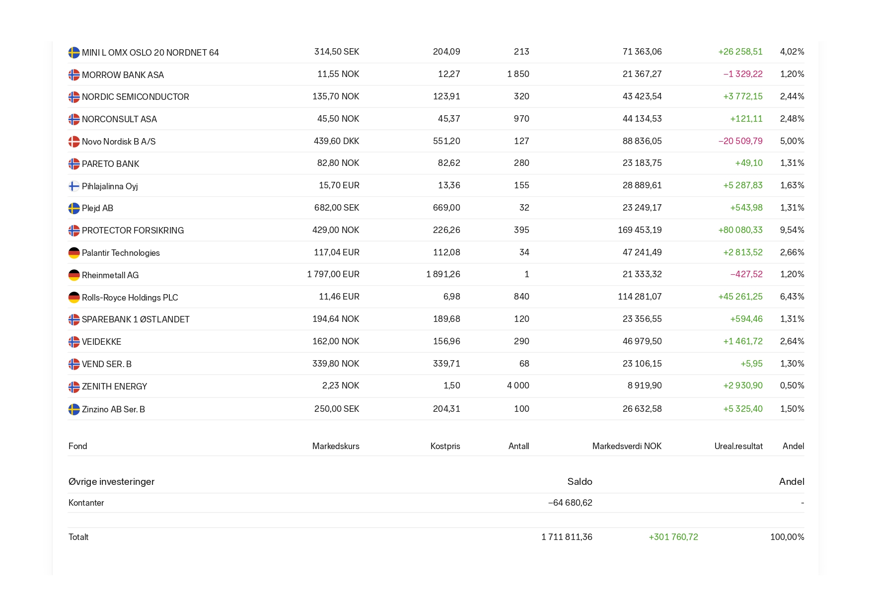The width and height of the screenshot is (871, 616).
Task: Select the Plejd AB name
Action: 97,208
